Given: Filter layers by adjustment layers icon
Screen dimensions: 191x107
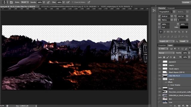Looking at the screenshot, I should coord(175,49).
